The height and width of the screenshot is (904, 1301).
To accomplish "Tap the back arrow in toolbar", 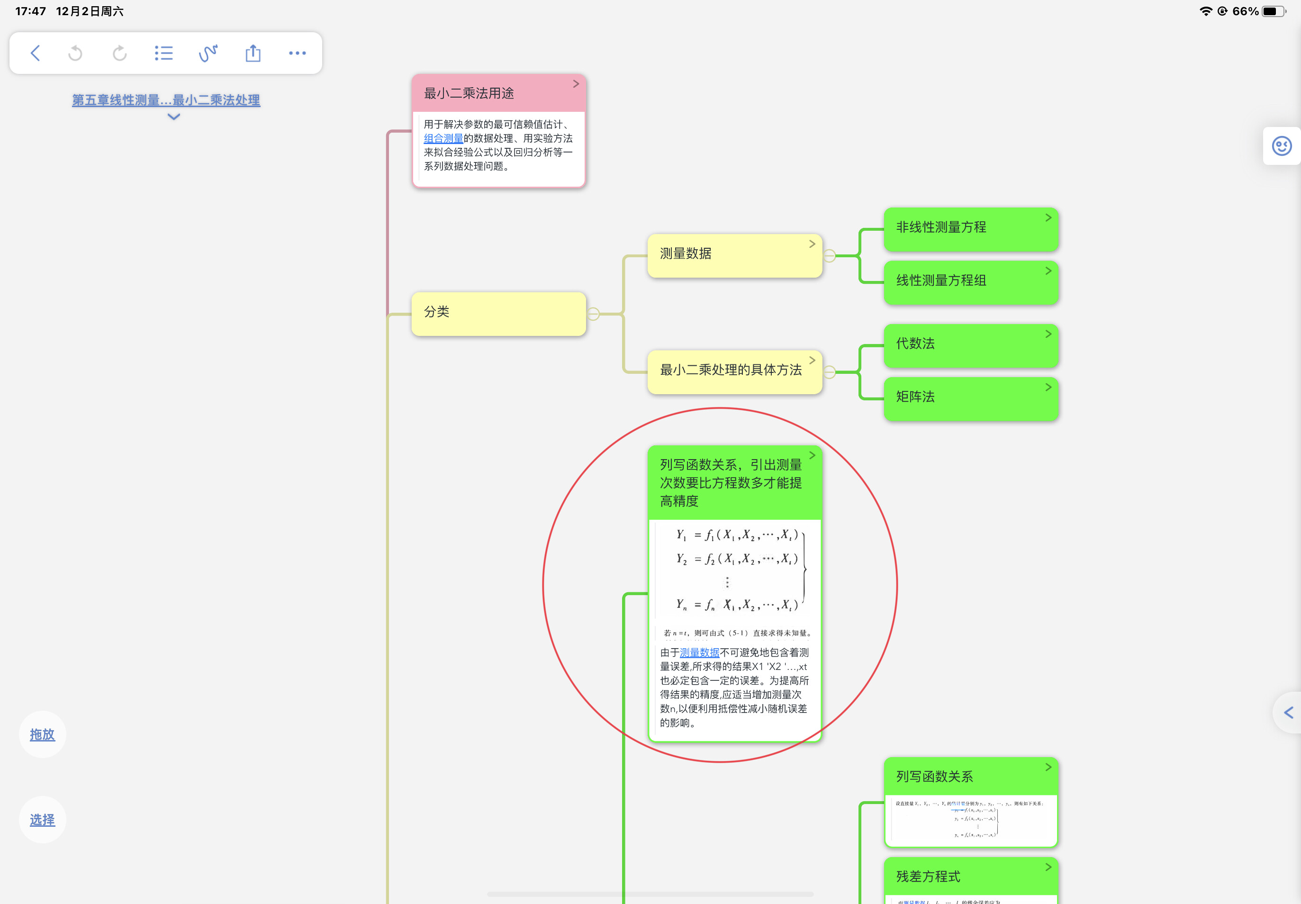I will coord(35,53).
